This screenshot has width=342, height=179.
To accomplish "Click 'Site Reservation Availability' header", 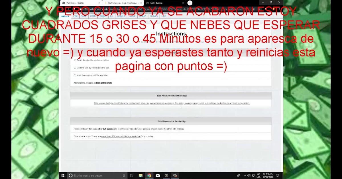I will click(172, 121).
